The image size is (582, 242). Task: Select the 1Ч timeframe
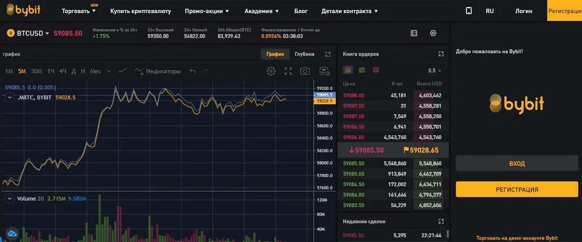[x=51, y=71]
